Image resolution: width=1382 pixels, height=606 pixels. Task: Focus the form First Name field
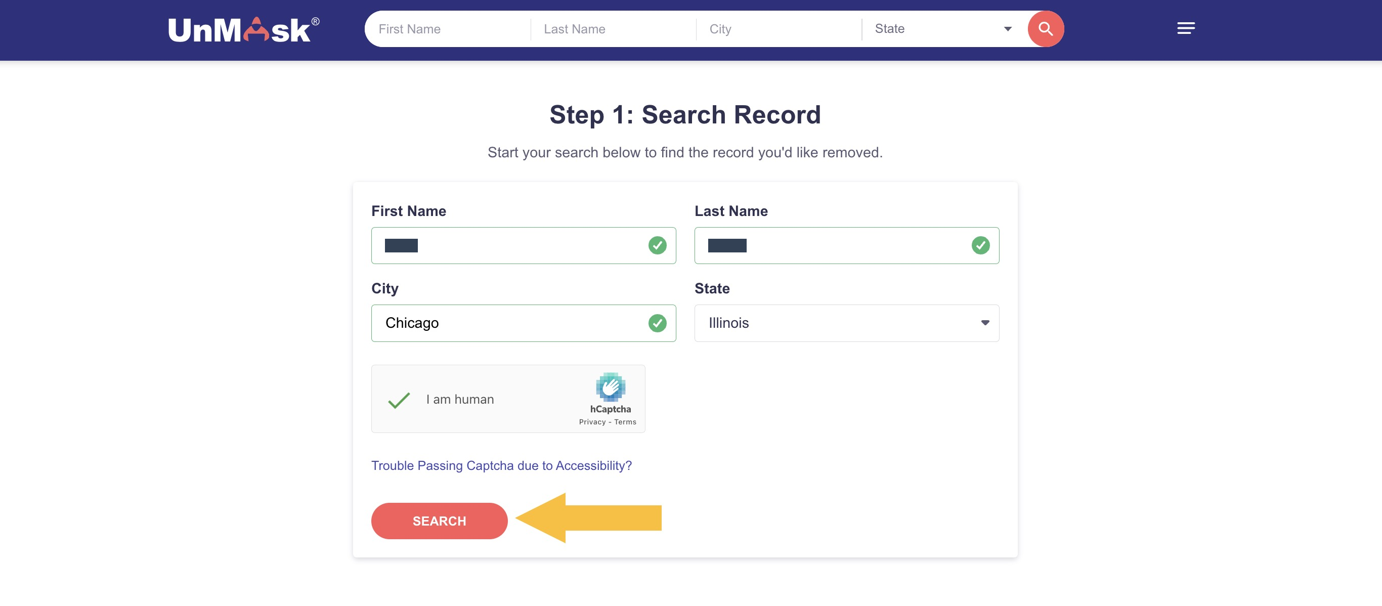pos(523,246)
